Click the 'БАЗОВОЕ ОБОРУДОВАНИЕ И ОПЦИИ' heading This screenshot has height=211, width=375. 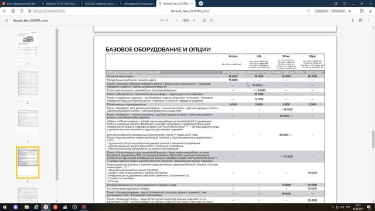[x=158, y=49]
